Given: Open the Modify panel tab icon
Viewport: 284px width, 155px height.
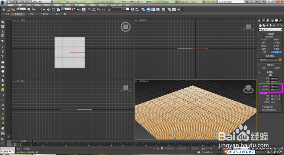Looking at the screenshot, I should coord(264,21).
